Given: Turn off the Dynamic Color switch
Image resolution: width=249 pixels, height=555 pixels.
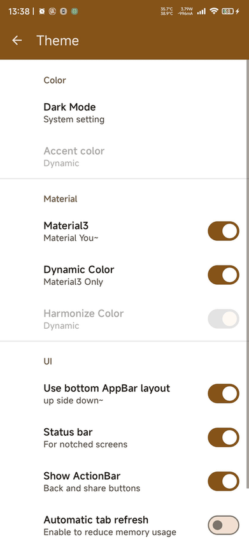Looking at the screenshot, I should click(x=223, y=275).
